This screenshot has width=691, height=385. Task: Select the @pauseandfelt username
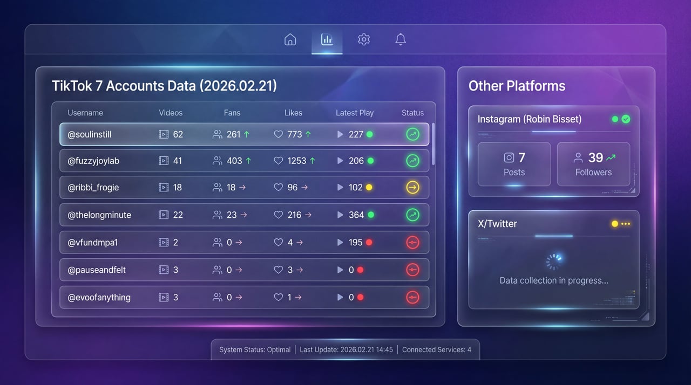97,270
